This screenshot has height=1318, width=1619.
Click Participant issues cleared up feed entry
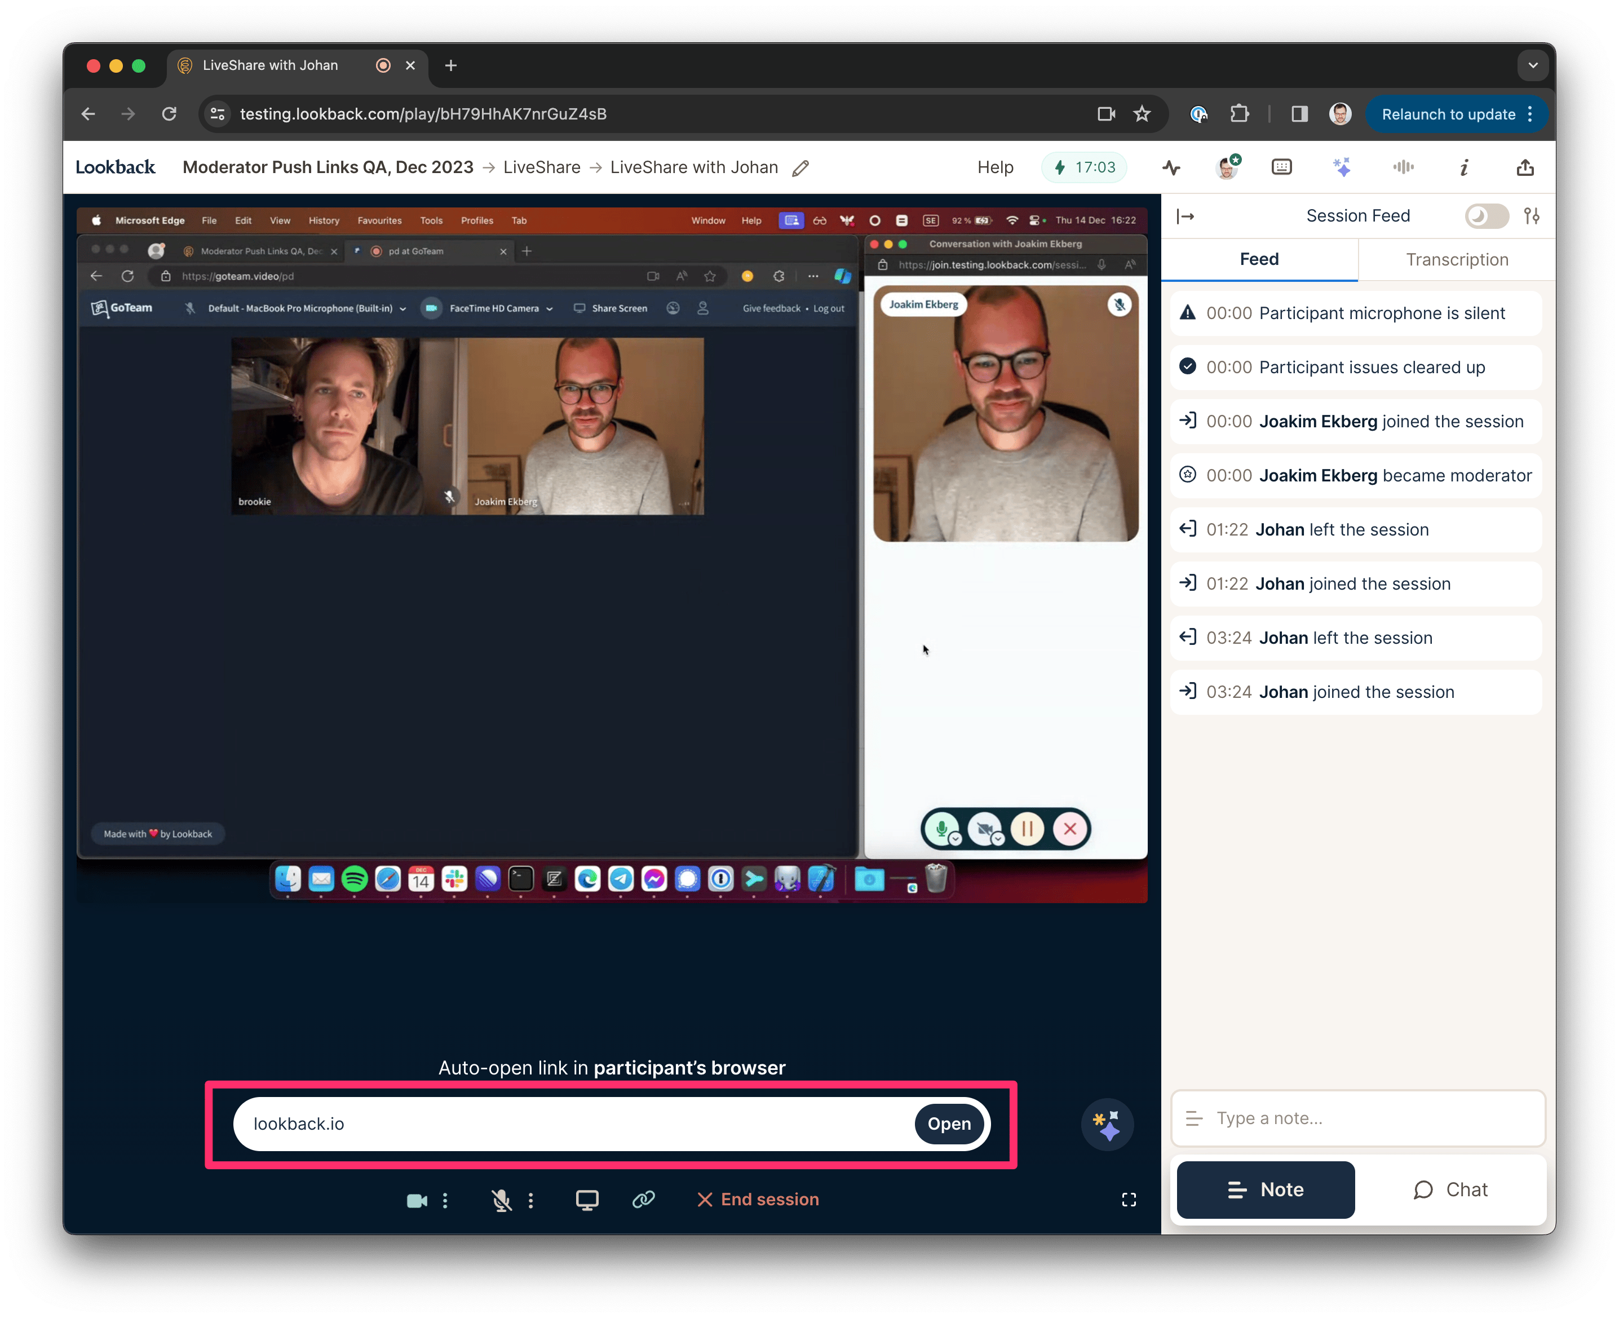(x=1356, y=366)
